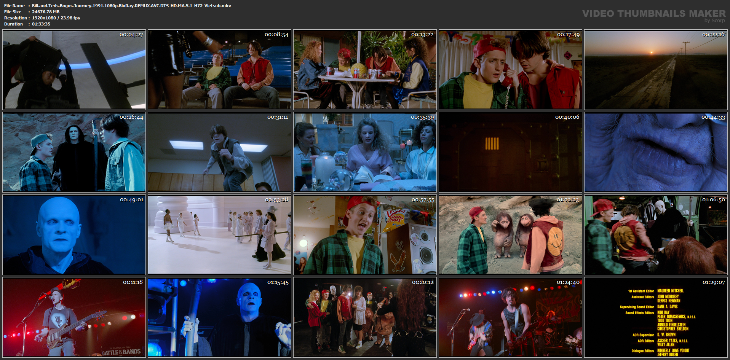The image size is (730, 360).
Task: Click the Resolution label
Action: coord(16,18)
